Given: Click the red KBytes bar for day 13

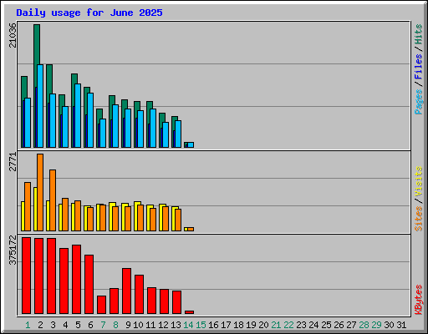Looking at the screenshot, I should pos(176,302).
